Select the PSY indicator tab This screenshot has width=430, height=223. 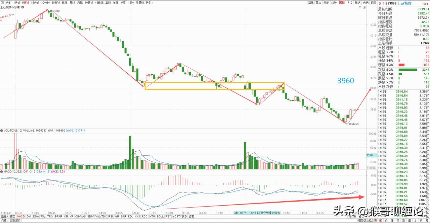pos(168,216)
